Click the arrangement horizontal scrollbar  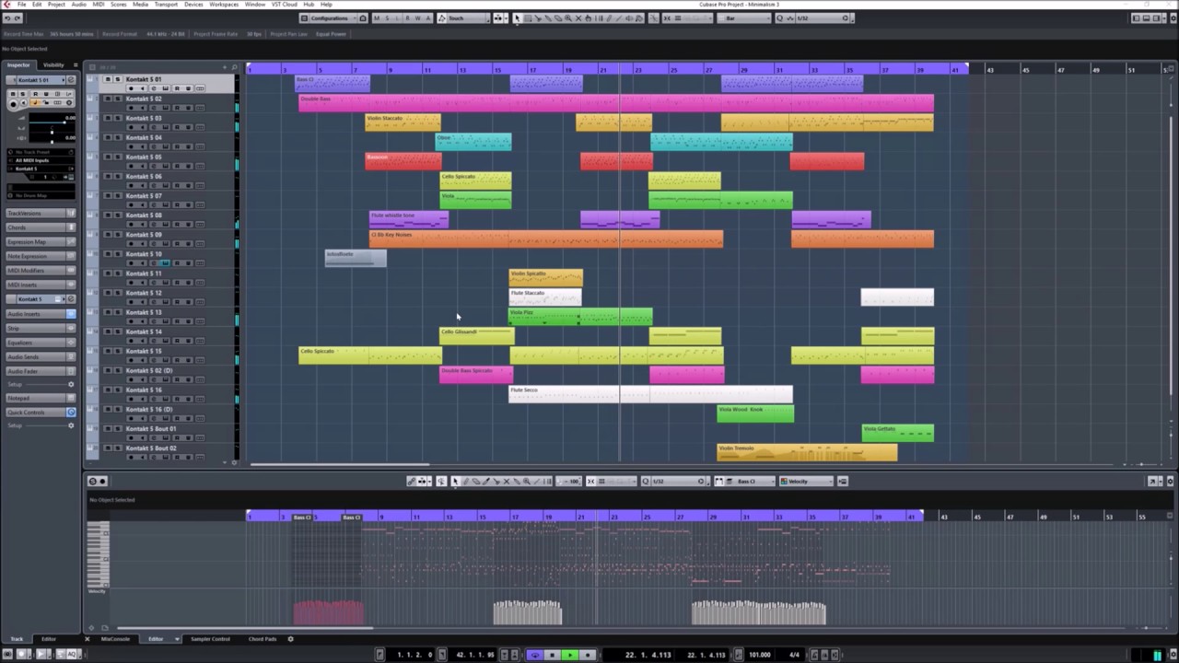(x=339, y=463)
